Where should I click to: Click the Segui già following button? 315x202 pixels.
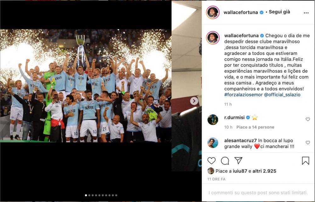pyautogui.click(x=279, y=12)
